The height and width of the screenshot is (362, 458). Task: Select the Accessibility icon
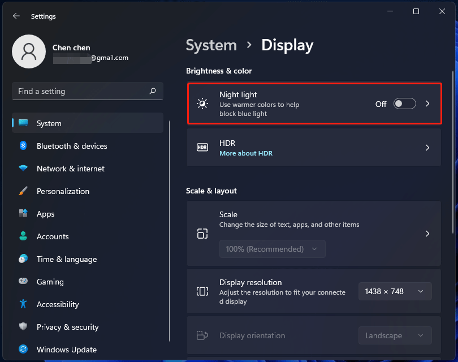point(23,304)
